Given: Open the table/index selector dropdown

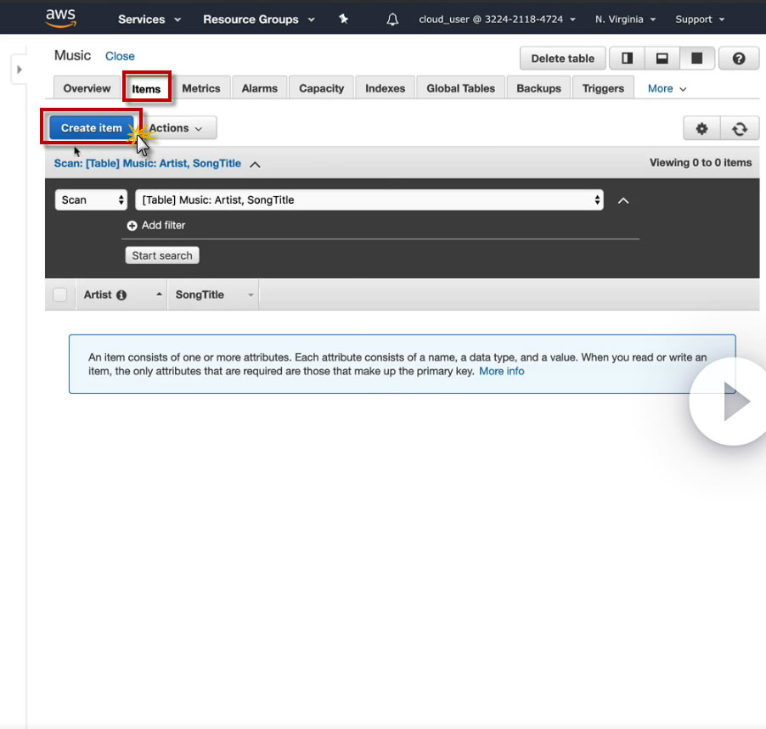Looking at the screenshot, I should coord(369,200).
